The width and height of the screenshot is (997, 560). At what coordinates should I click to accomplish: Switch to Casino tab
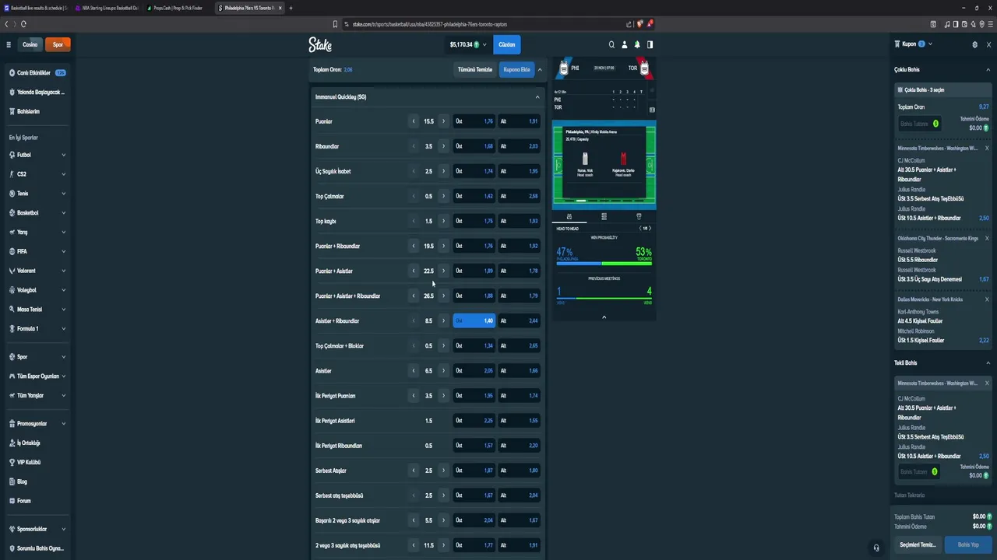pos(30,44)
